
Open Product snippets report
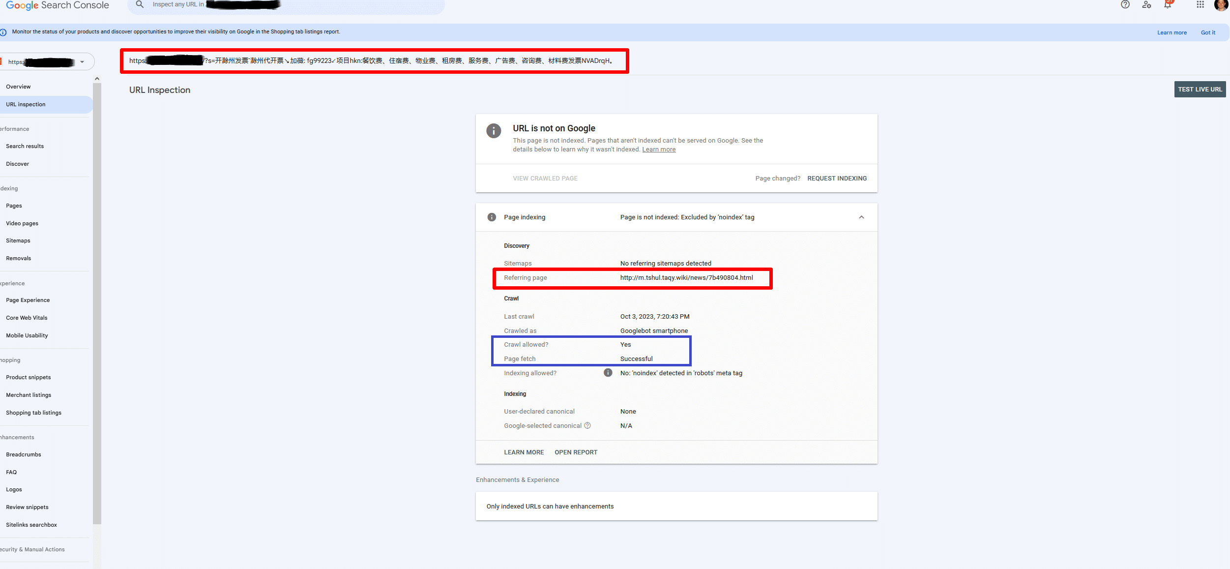pos(28,377)
